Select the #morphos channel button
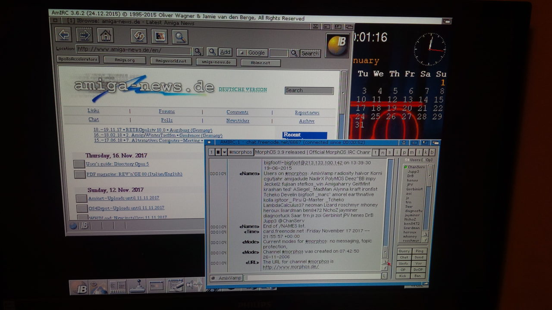552x310 pixels. click(x=240, y=152)
